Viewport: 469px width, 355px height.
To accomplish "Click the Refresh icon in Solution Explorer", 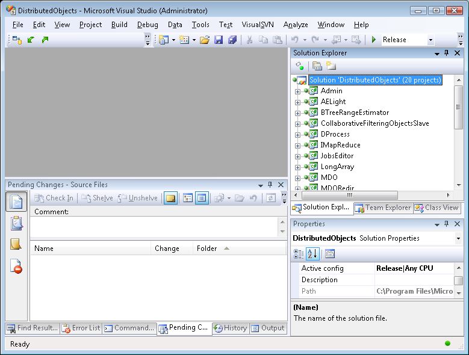I will tap(299, 66).
